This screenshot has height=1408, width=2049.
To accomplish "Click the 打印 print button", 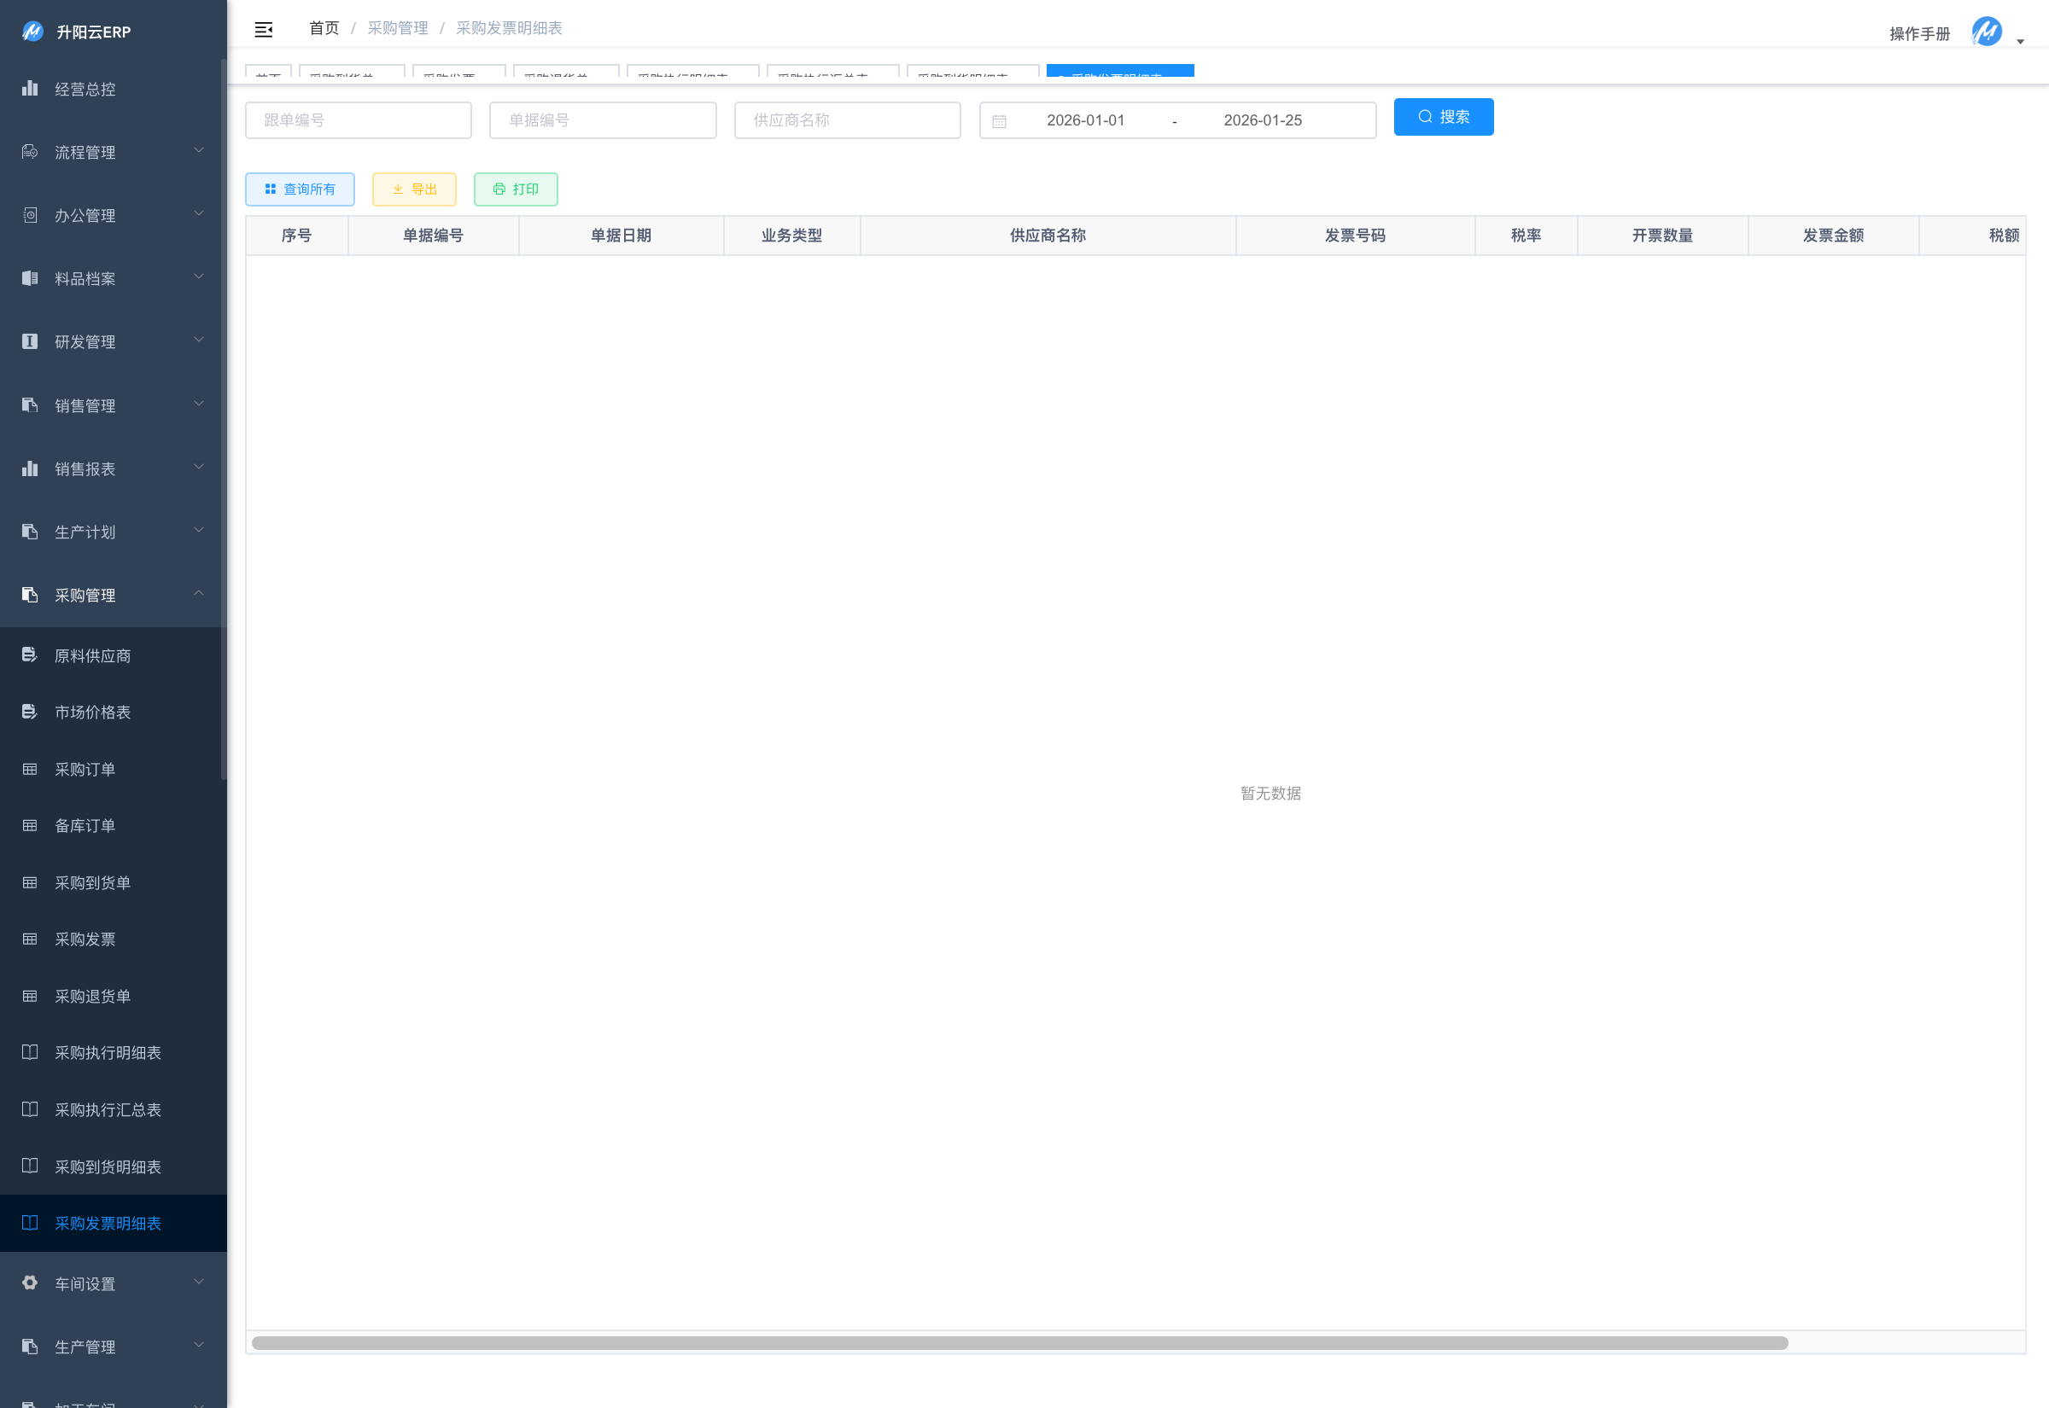I will pyautogui.click(x=516, y=189).
